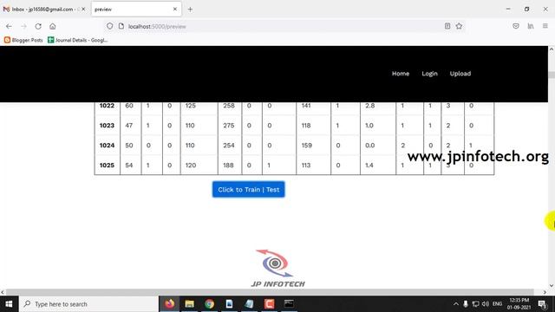Open Firefox from the taskbar
This screenshot has height=312, width=555.
(170, 304)
